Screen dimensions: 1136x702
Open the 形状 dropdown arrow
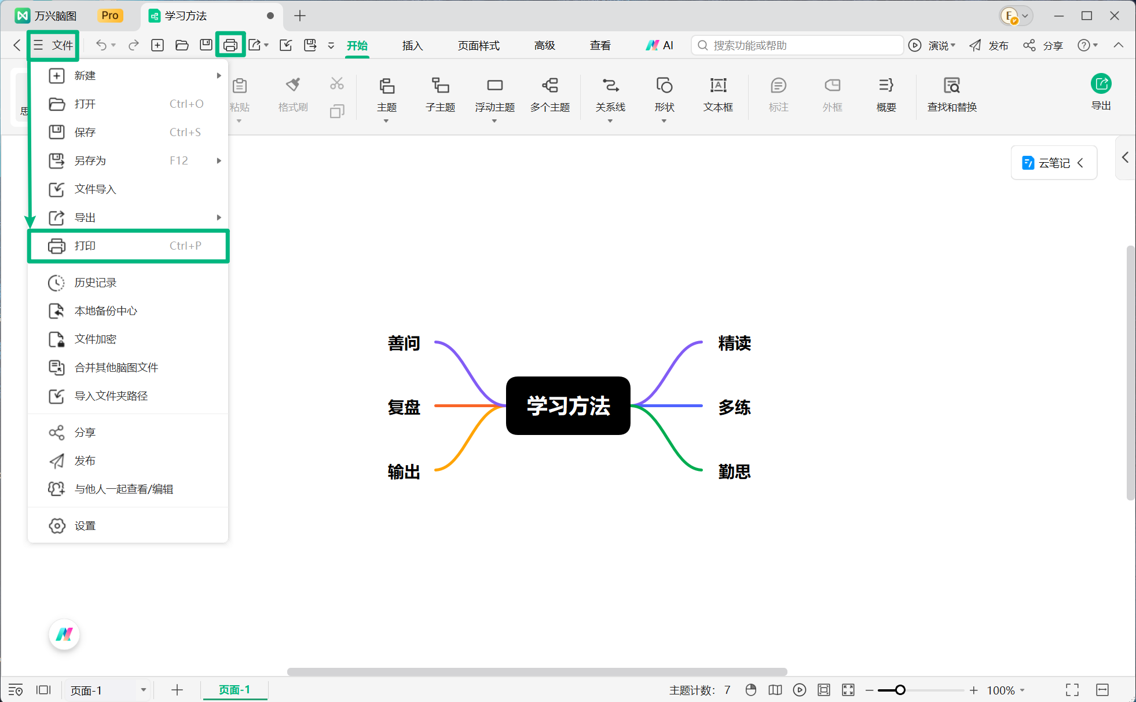tap(664, 121)
